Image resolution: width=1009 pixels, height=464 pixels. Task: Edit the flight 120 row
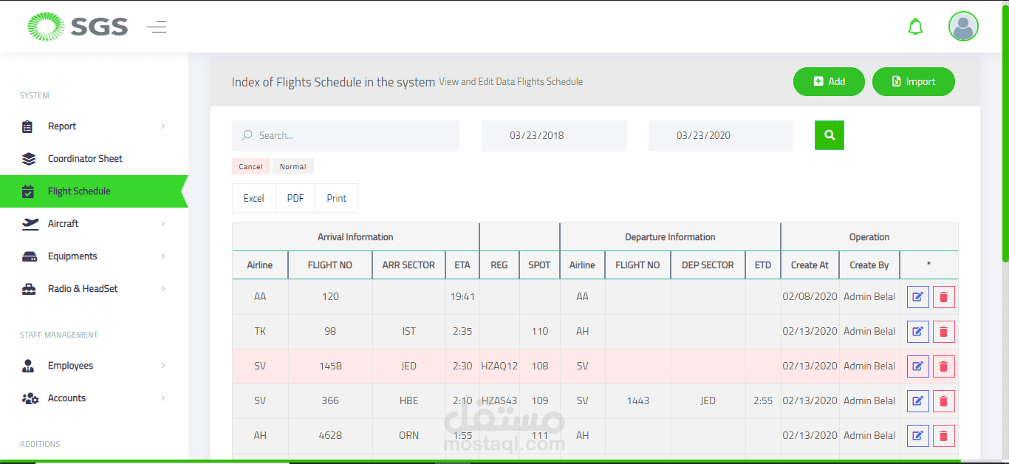coord(917,297)
